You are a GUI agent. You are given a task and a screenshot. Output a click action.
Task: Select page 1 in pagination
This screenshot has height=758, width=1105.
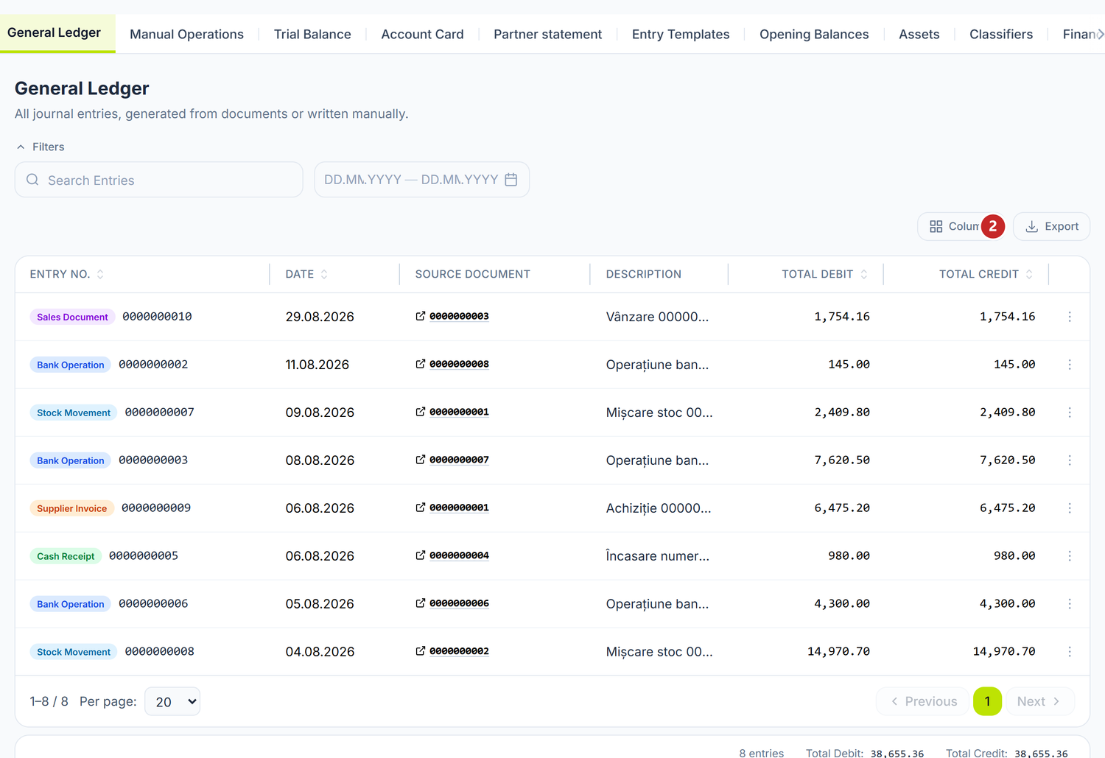tap(987, 701)
